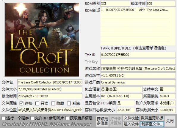The image size is (177, 128).
Task: Click the 游戏厂商 Crystal Dynamics field
Action: click(138, 82)
